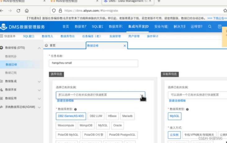Select PolarDB MySQL database type

(x=68, y=135)
